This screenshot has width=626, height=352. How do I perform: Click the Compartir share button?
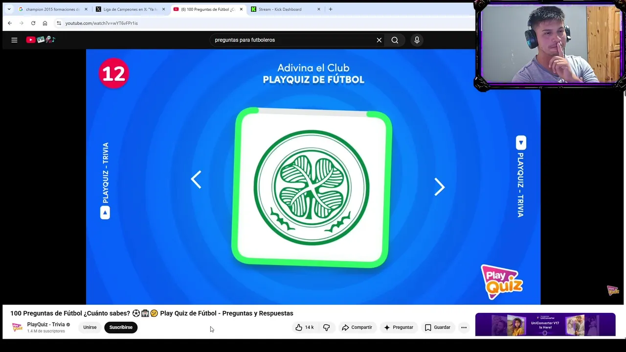point(357,328)
